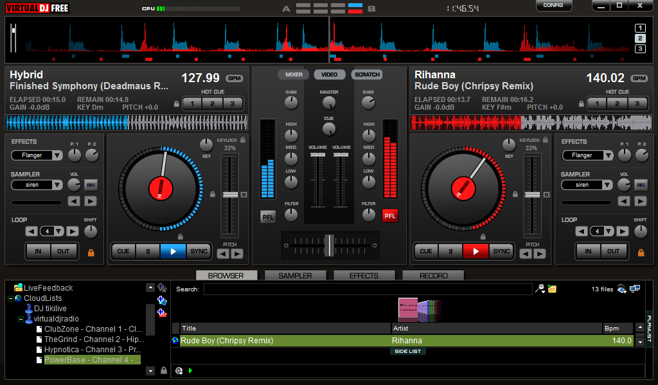Nudge right deck pitch up arrow
The image size is (658, 385).
click(540, 253)
